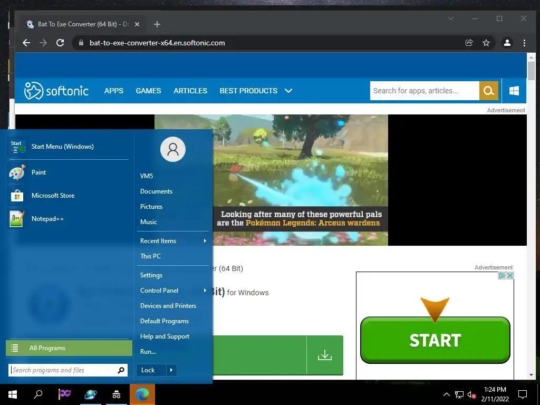Click the muted volume tray icon
Viewport: 540px width, 405px height.
(x=472, y=394)
